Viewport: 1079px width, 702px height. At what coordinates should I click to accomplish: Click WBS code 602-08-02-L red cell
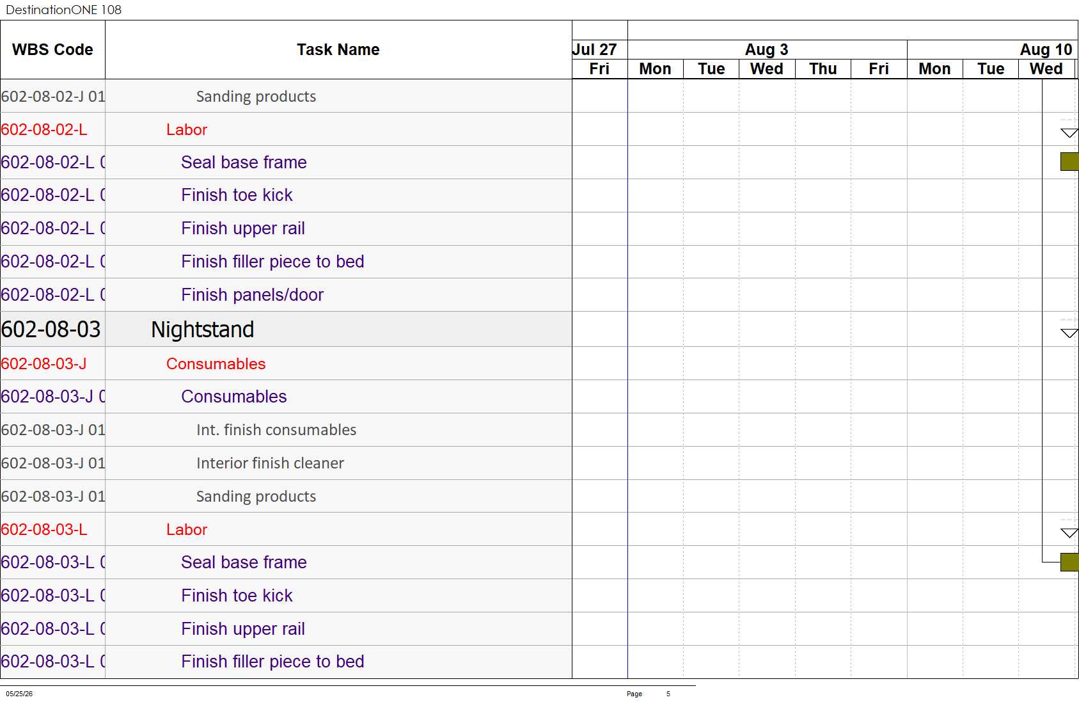[x=52, y=129]
